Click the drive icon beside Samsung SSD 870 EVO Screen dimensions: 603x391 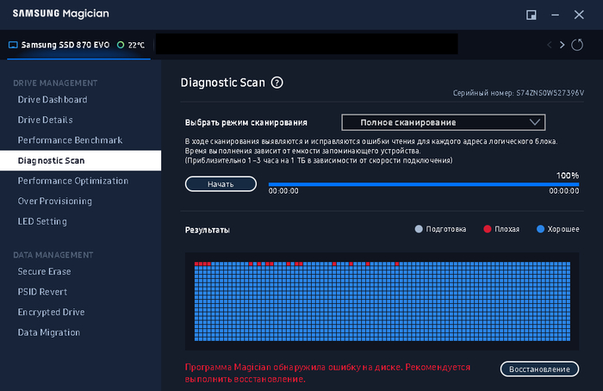13,44
